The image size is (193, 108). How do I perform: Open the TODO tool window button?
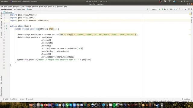[x=13, y=99]
